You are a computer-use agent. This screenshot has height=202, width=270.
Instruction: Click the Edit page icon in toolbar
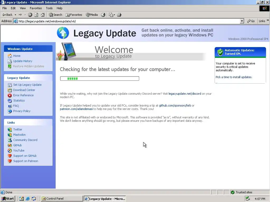[111, 15]
